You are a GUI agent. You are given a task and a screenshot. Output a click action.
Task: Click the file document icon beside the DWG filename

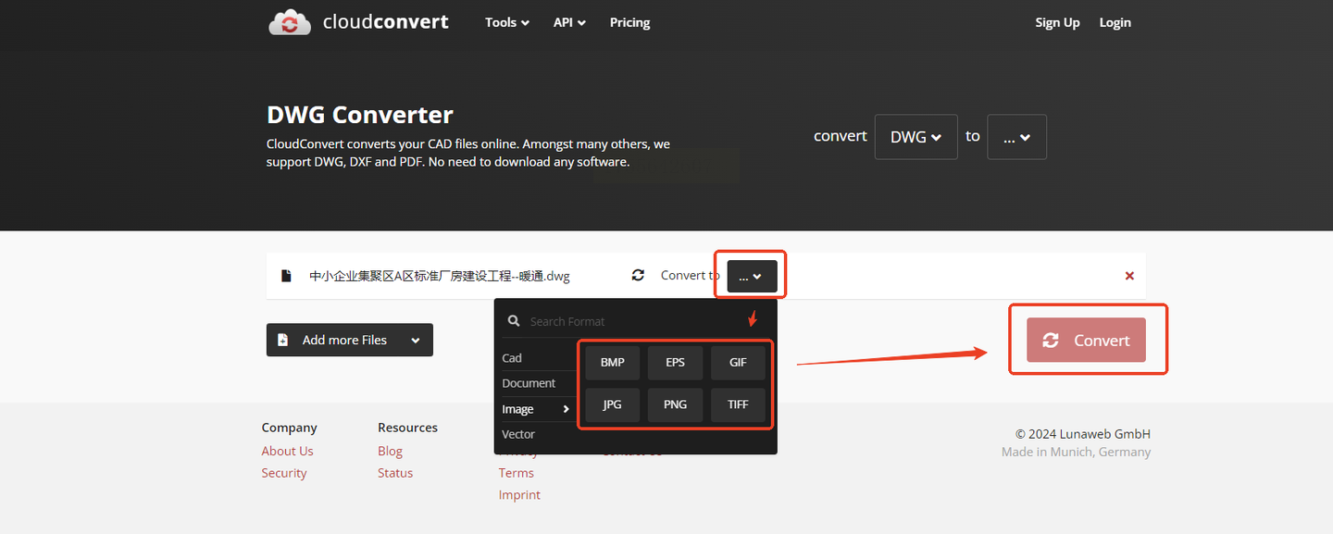coord(287,276)
